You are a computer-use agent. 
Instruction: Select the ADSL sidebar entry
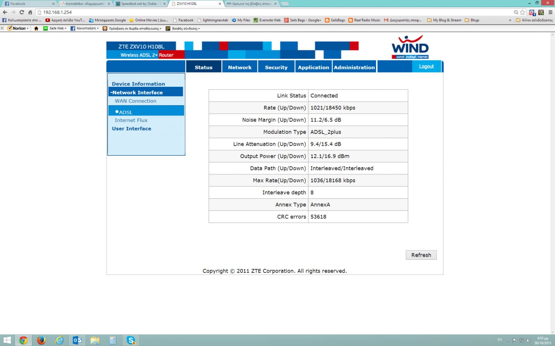[x=146, y=111]
